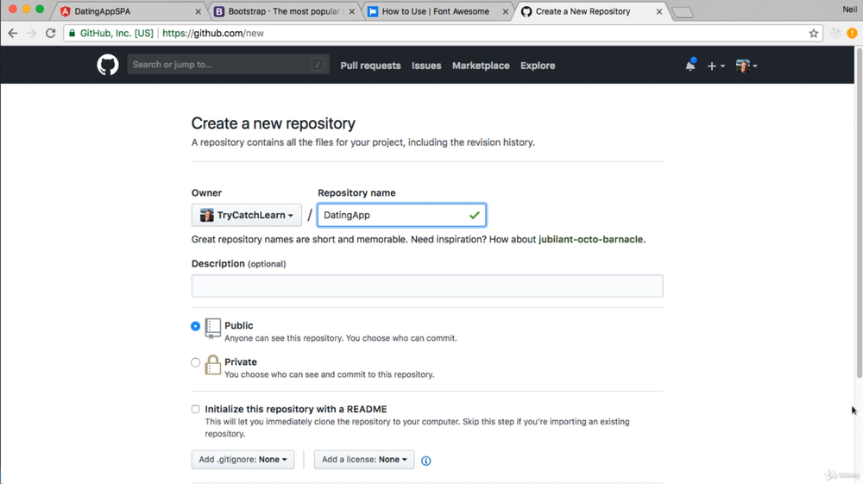Use the jubilant-octo-barnacle name suggestion
Viewport: 863px width, 484px height.
pos(591,239)
